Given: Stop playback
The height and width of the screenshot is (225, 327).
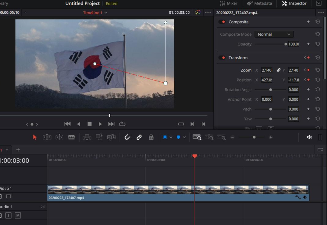Looking at the screenshot, I should (x=90, y=124).
